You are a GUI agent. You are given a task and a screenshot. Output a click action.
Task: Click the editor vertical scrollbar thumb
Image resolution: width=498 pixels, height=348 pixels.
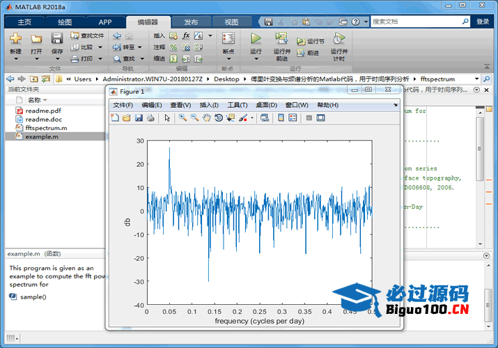[480, 149]
